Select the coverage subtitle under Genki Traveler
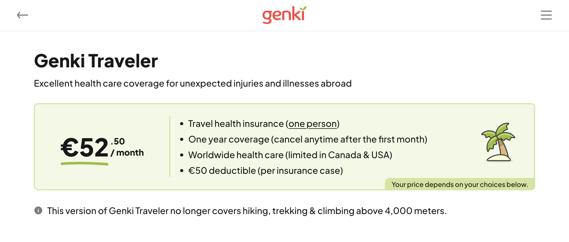Screen dimensions: 569x242 click(x=193, y=83)
